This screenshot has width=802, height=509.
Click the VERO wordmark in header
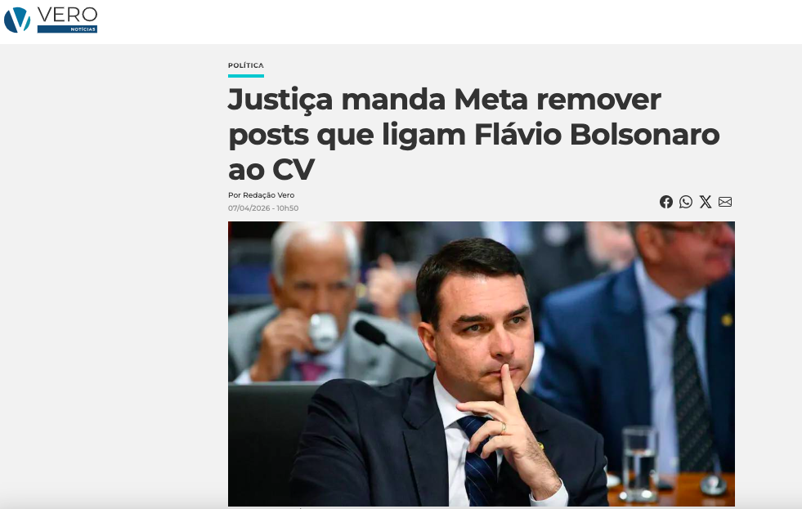[x=67, y=15]
